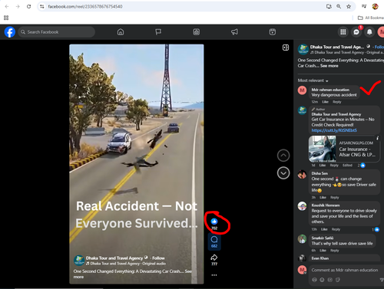384x289 pixels.
Task: Go to next reel down arrow
Action: click(x=283, y=173)
